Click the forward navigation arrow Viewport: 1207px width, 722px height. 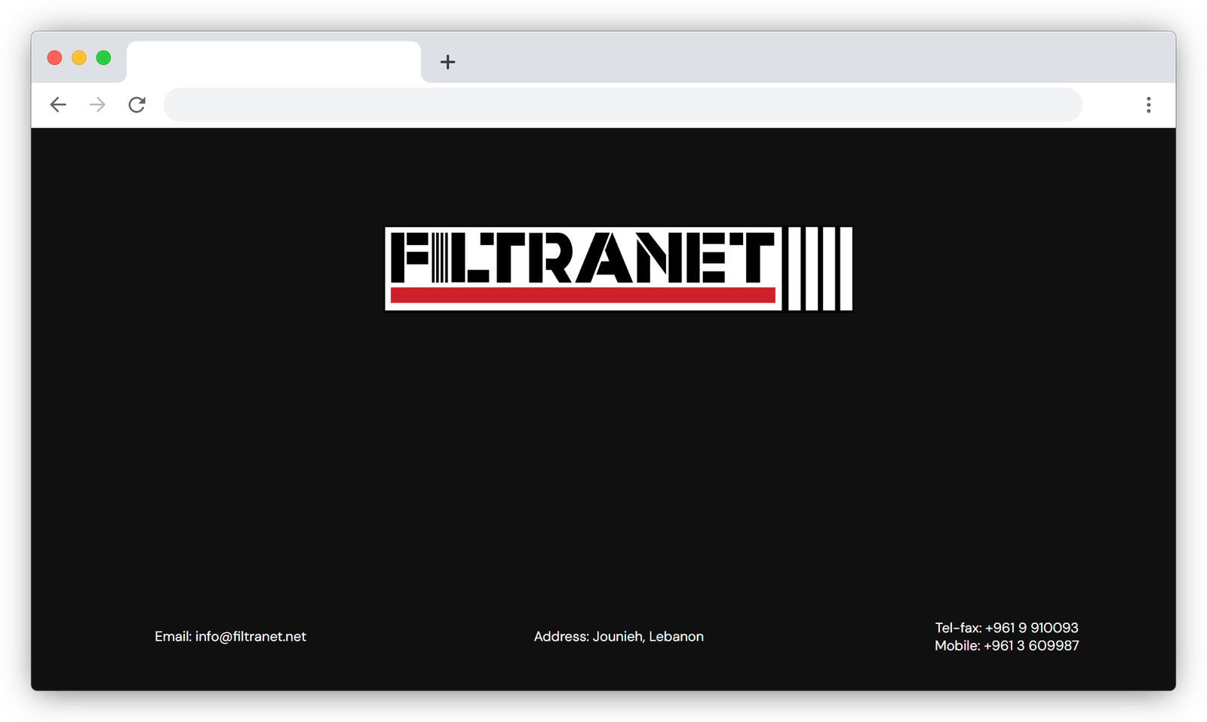97,105
